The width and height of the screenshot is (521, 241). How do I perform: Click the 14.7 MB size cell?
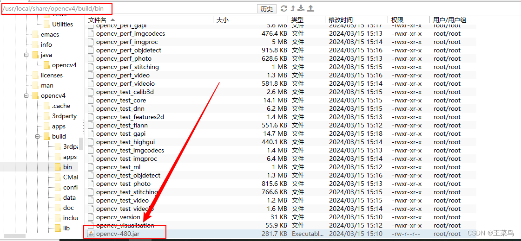coord(276,133)
